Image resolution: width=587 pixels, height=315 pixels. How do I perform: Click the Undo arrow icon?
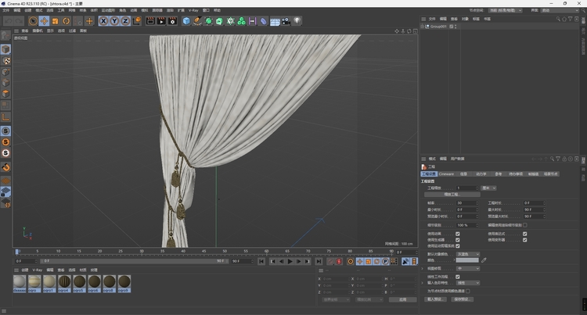pos(9,21)
